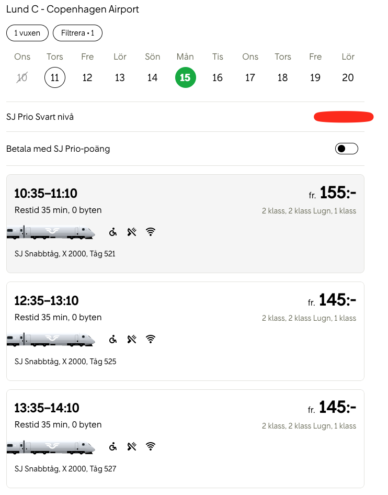Click the SJ Prio Svart nivå row

click(157, 117)
